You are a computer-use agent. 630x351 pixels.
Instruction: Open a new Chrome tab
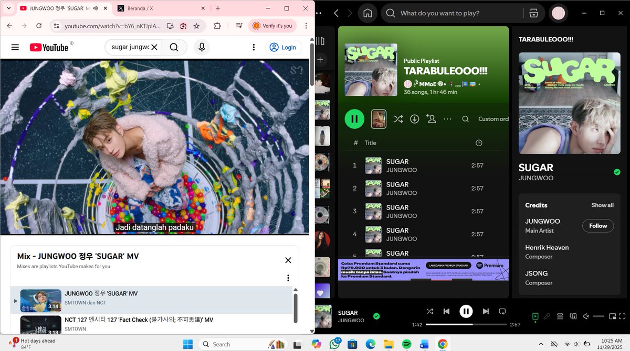[x=218, y=8]
